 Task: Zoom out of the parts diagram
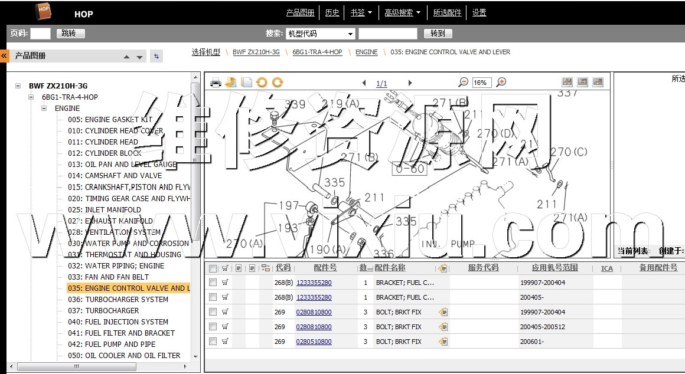(464, 83)
